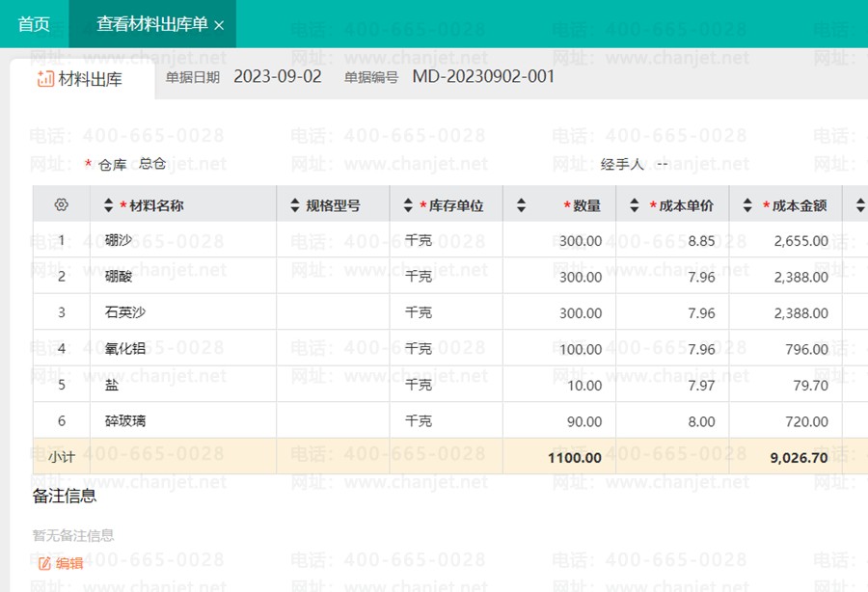Sort by 材料名称 column
The width and height of the screenshot is (868, 592).
(108, 205)
